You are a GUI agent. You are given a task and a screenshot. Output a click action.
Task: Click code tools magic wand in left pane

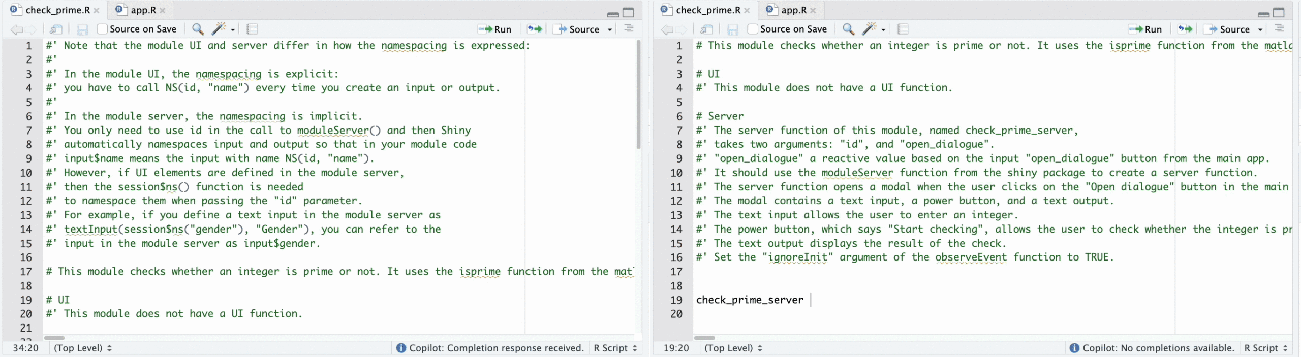point(219,29)
